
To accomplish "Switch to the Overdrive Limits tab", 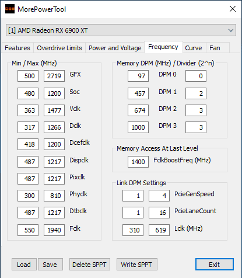I will point(59,48).
